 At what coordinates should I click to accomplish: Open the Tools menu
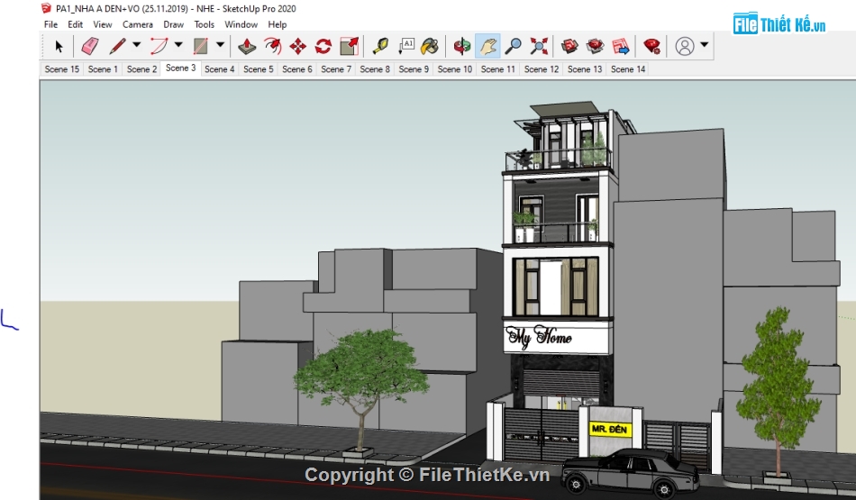[205, 24]
